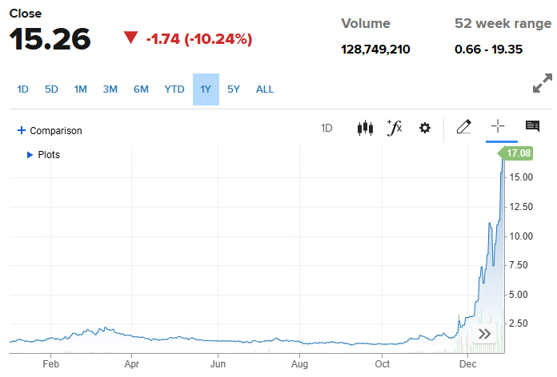Select the 3M range
Screen dimensions: 557x377
(x=110, y=89)
